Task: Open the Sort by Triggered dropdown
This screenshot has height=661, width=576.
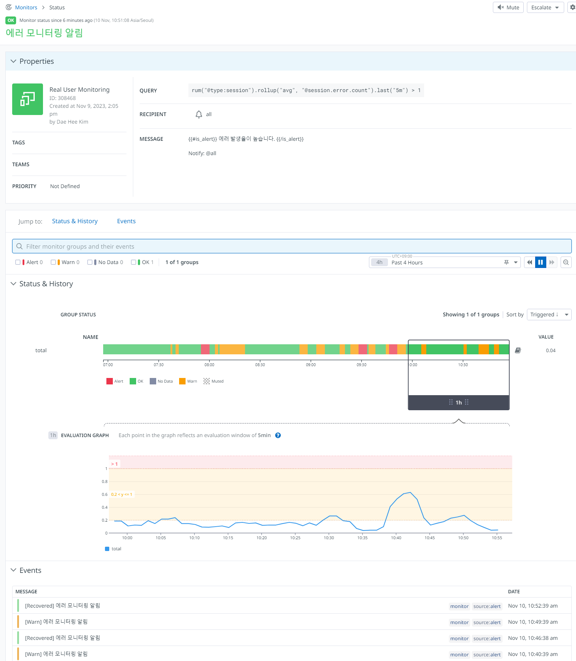Action: [549, 315]
